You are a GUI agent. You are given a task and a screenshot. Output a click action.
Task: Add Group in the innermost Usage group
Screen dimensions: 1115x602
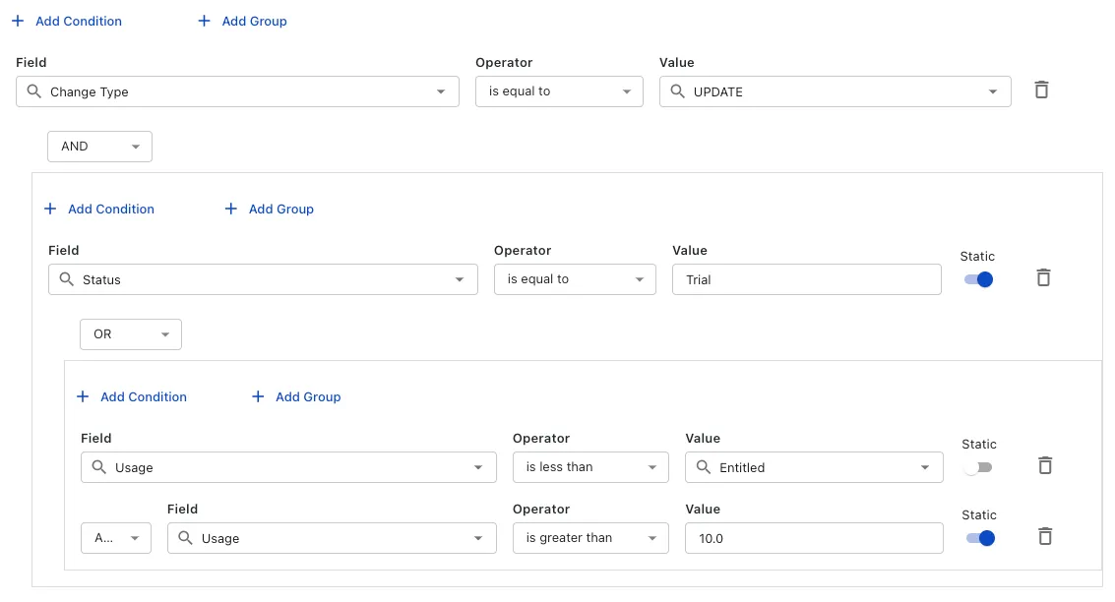[296, 396]
